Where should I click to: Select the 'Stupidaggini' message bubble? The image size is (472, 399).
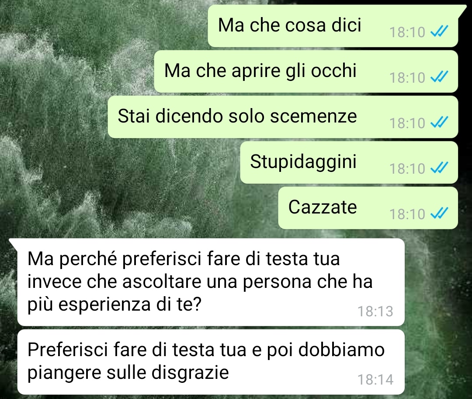(349, 162)
